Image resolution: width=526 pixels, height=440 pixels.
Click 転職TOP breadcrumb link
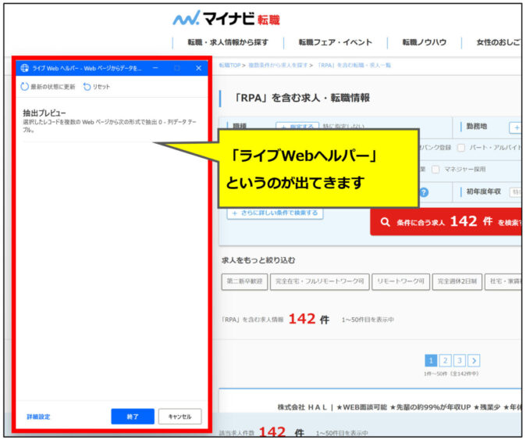point(229,65)
